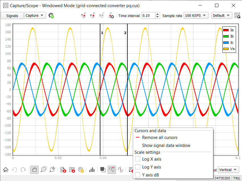This screenshot has height=181, width=242.
Task: Enable the Log Y axis checkbox
Action: coord(138,167)
